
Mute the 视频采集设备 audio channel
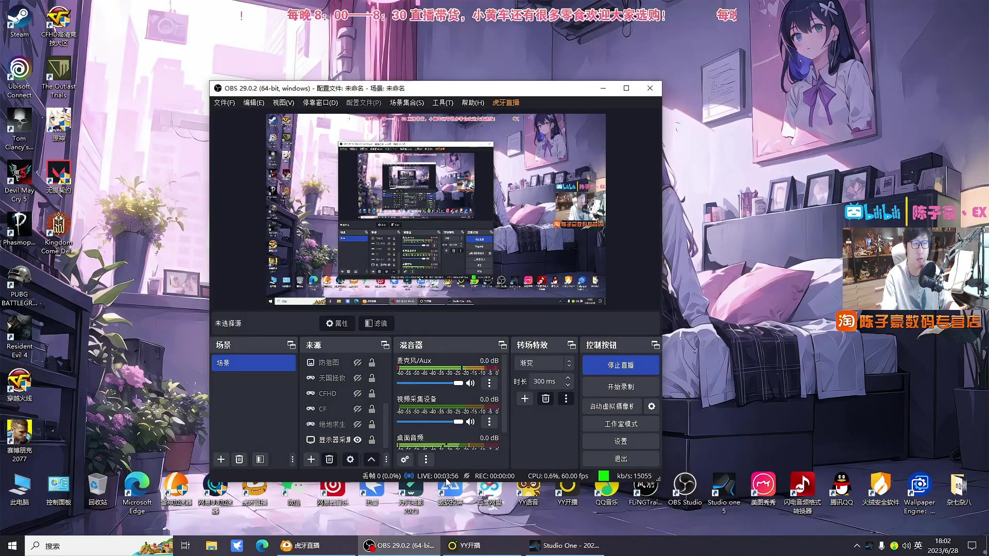pos(470,422)
